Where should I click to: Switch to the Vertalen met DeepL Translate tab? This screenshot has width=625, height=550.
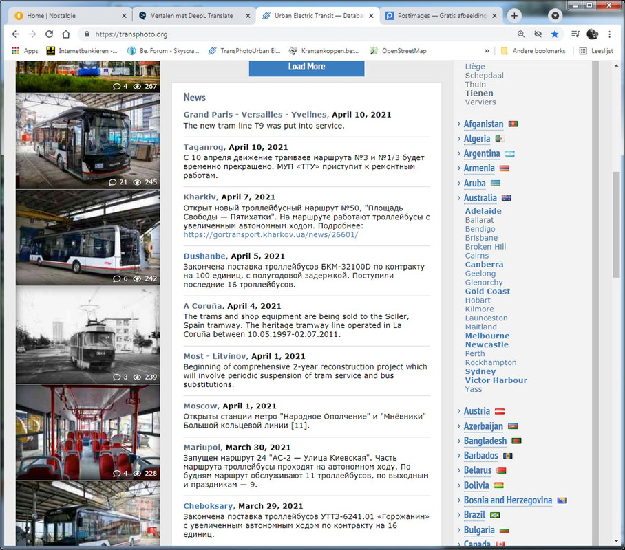(193, 16)
